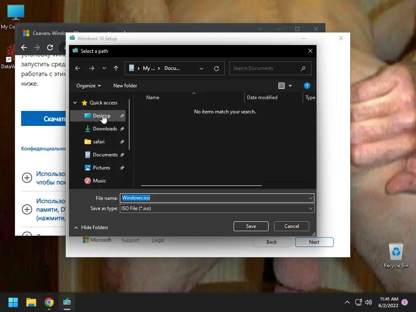Expand the address bar path history

tap(201, 68)
